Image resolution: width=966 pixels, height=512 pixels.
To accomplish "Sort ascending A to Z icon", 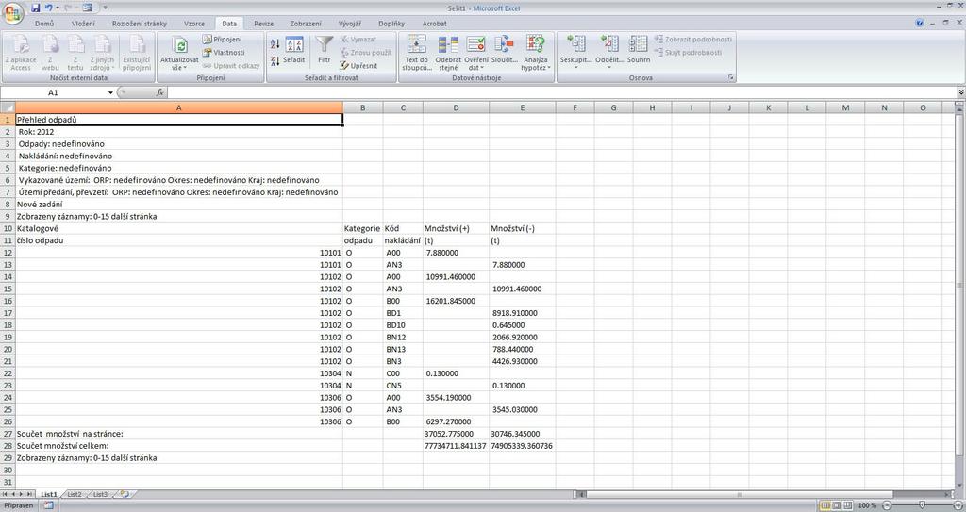I will coord(275,44).
